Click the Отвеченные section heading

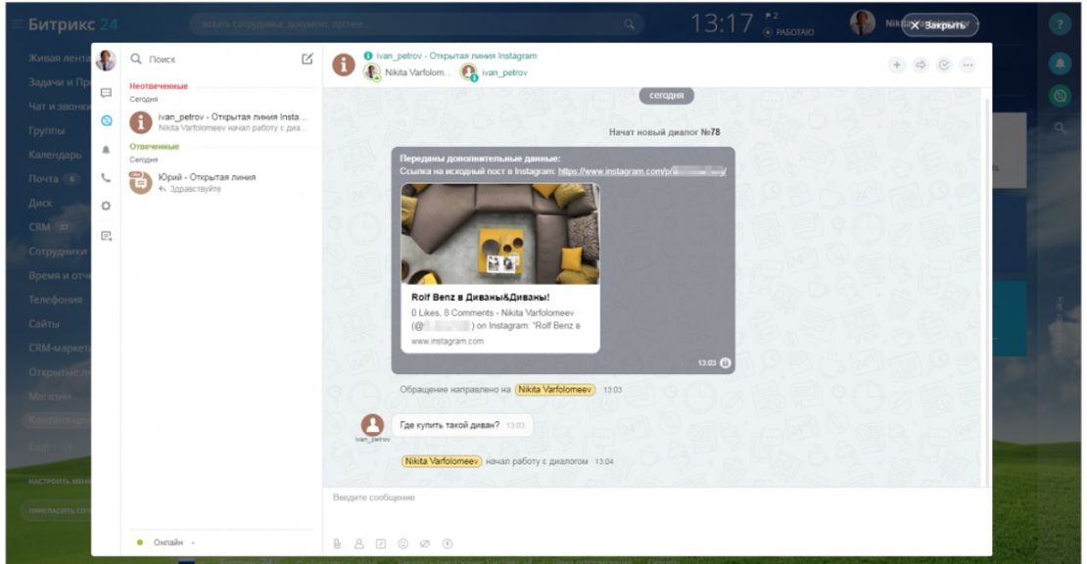tap(154, 146)
